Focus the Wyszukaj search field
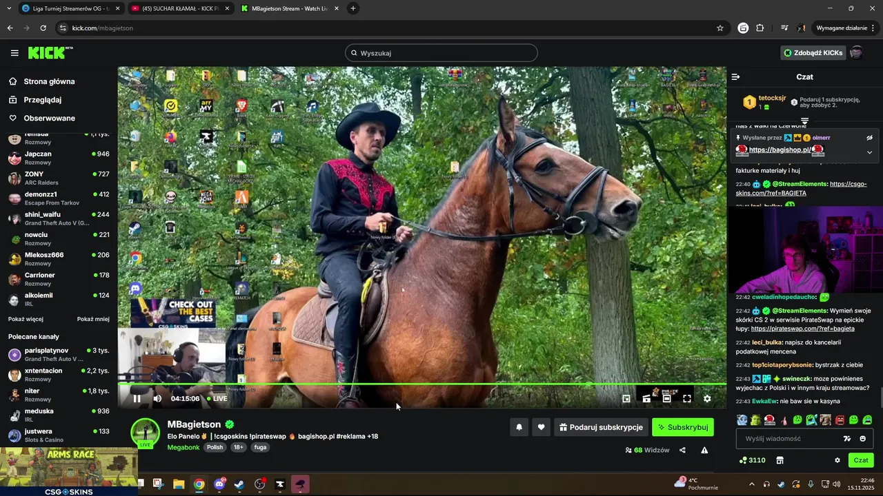The width and height of the screenshot is (883, 496). (441, 53)
